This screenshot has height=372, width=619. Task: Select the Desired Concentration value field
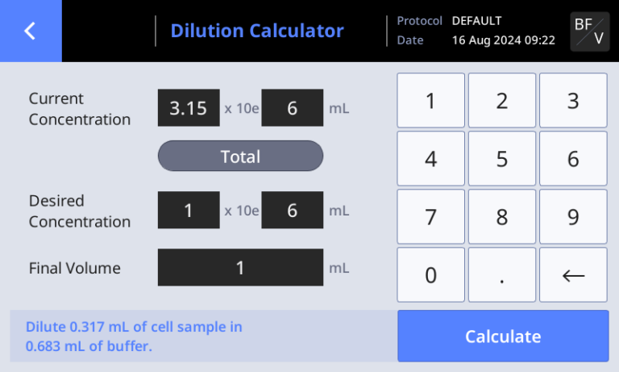189,211
